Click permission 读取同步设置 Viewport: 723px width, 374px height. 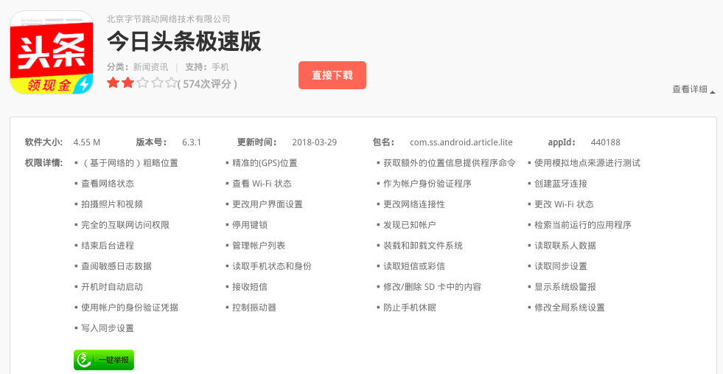[x=561, y=266]
